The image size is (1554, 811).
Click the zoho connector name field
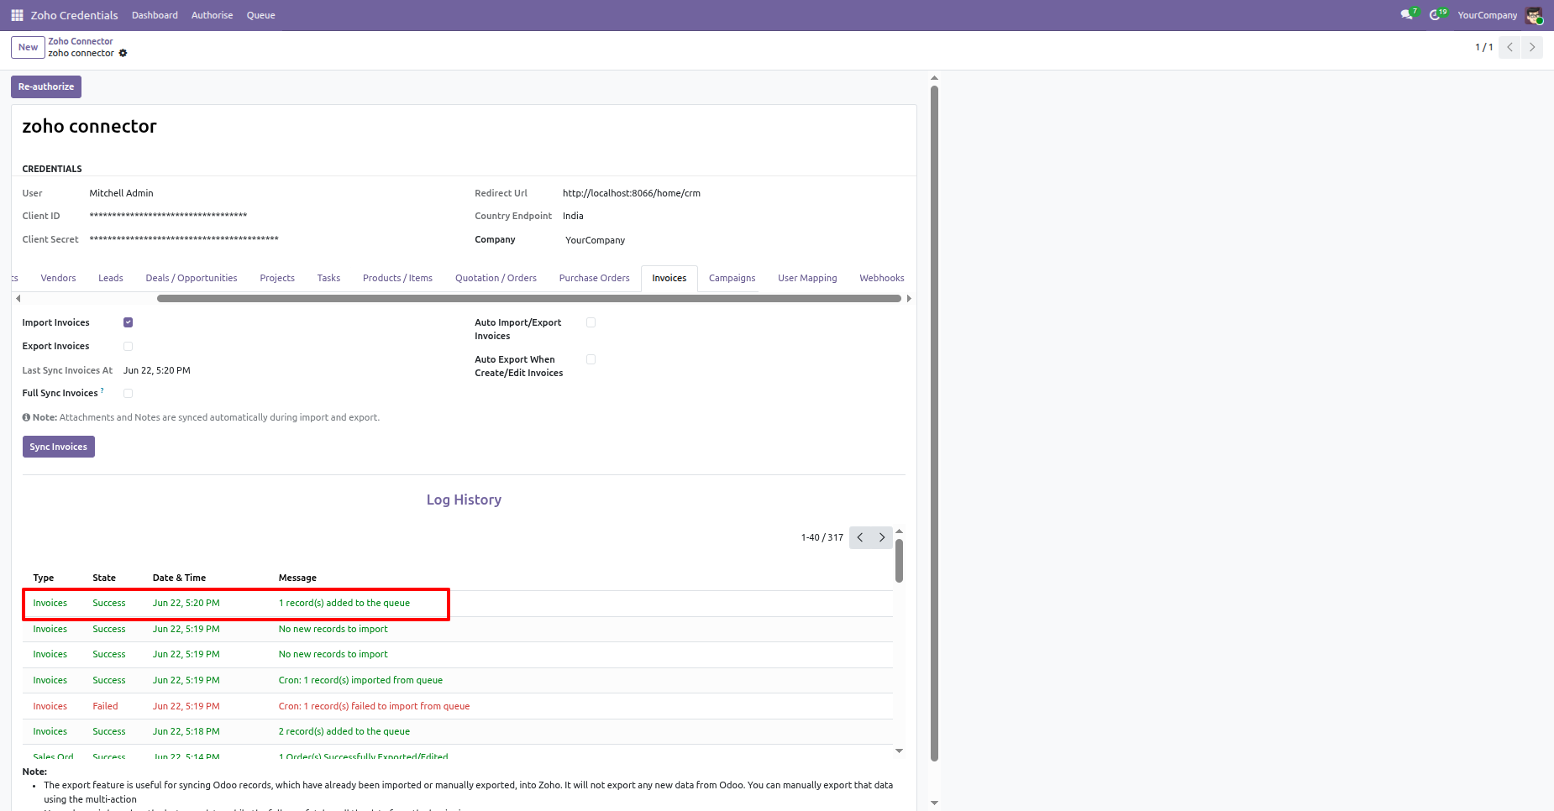coord(89,126)
